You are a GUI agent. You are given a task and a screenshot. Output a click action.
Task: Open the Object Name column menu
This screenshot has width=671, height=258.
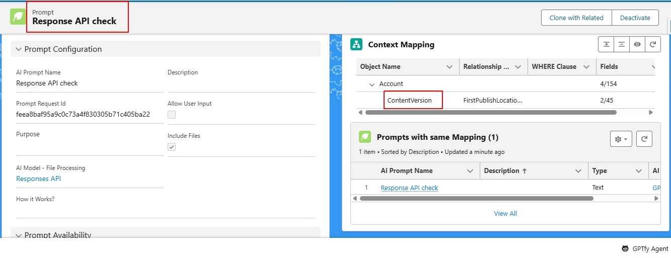(x=450, y=67)
